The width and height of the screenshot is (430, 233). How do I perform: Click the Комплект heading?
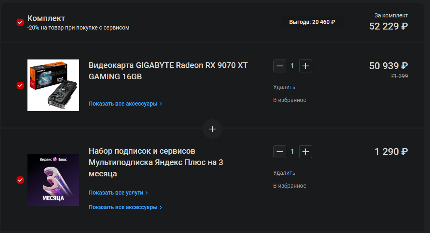pos(46,19)
